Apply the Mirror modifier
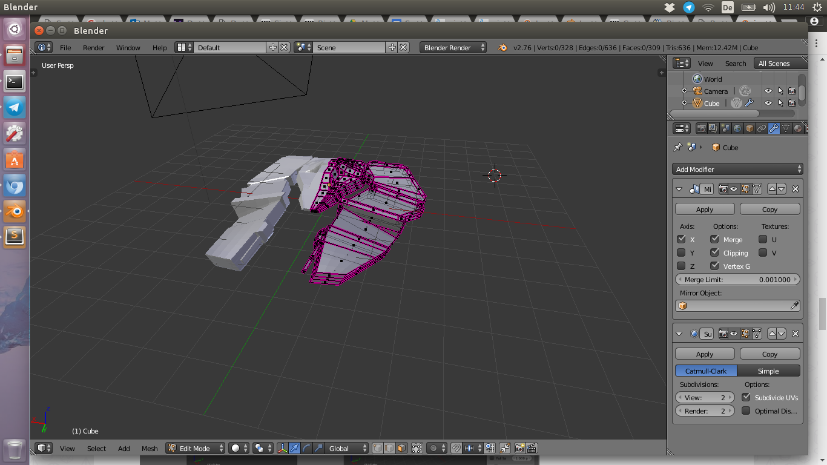The width and height of the screenshot is (827, 465). pyautogui.click(x=705, y=209)
